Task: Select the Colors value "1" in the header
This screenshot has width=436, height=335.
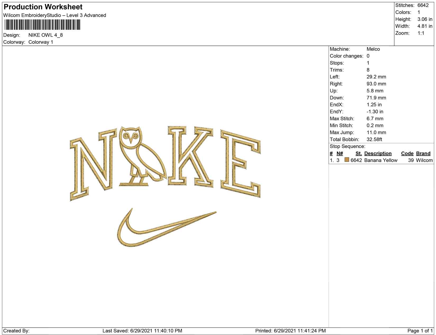Action: (419, 12)
